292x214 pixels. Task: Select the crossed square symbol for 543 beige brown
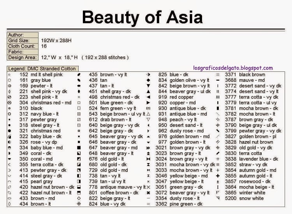pos(79,114)
